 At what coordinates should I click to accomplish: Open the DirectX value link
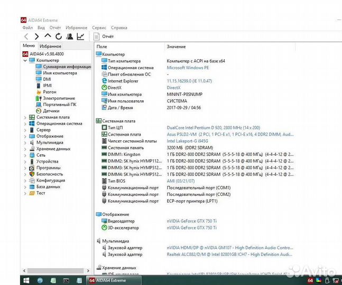pos(173,88)
